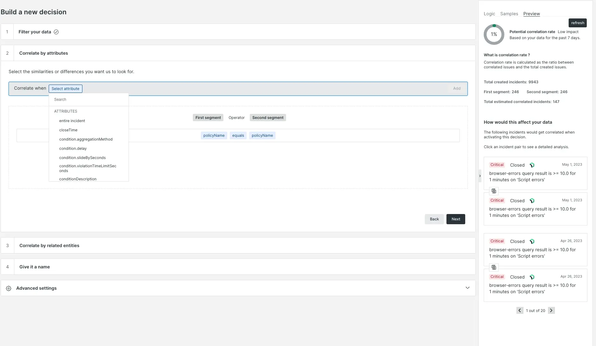Click the entity icon on the second Apr 26 incident
This screenshot has width=596, height=346.
[x=532, y=277]
